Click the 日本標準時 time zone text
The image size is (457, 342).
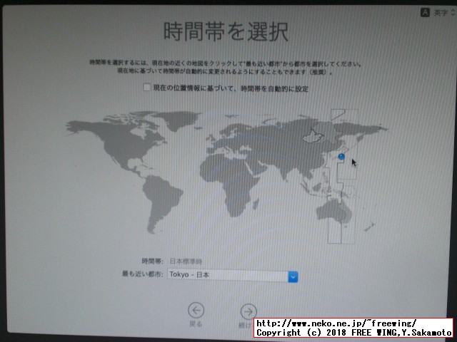[x=186, y=261]
